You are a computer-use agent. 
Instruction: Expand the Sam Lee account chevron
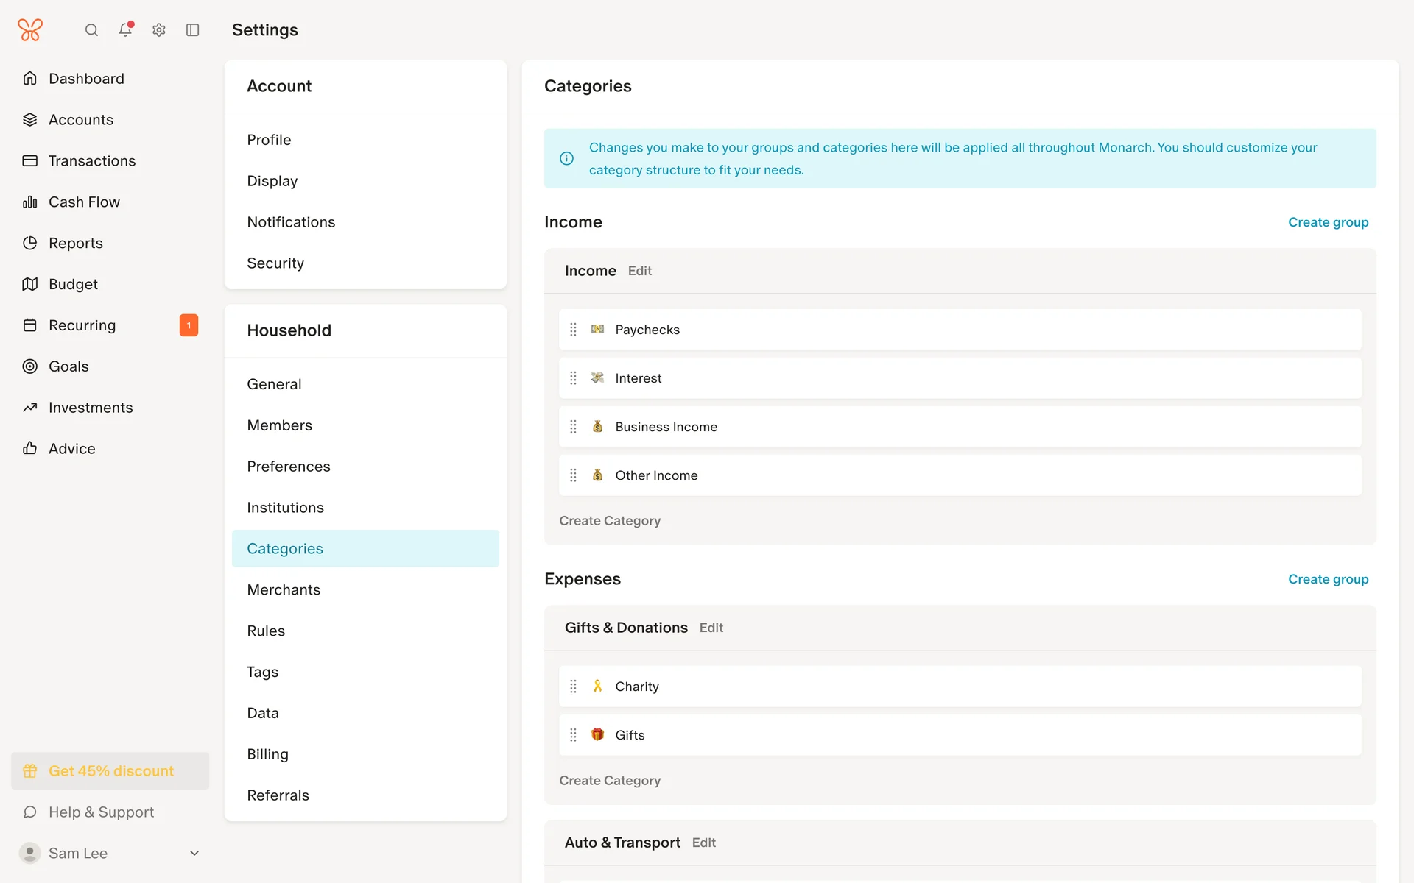tap(194, 853)
